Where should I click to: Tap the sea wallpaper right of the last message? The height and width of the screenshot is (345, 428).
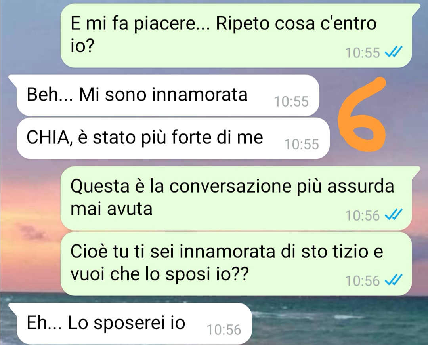tap(338, 322)
